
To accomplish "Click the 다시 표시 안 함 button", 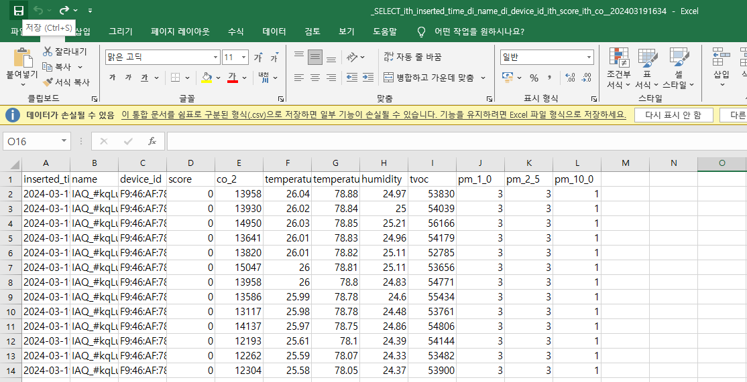I will [x=673, y=115].
